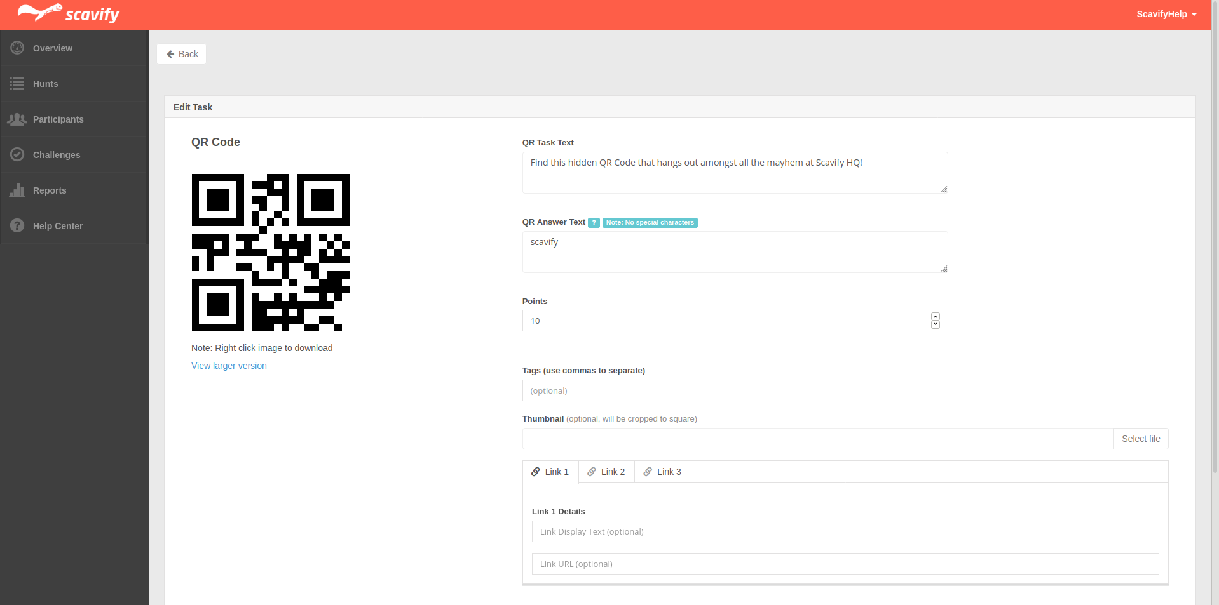Click into the QR Task Text field
The height and width of the screenshot is (605, 1219).
pos(735,173)
